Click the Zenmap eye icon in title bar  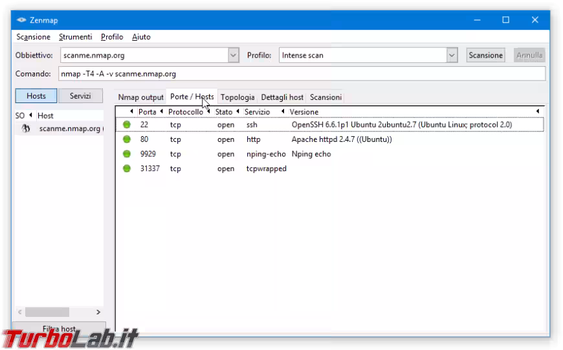pyautogui.click(x=21, y=20)
